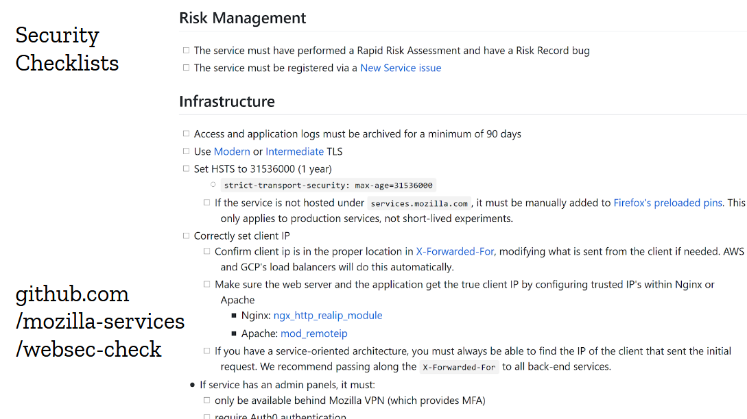Tick the 'Use Modern or Intermediate TLS' checkbox

tap(187, 151)
